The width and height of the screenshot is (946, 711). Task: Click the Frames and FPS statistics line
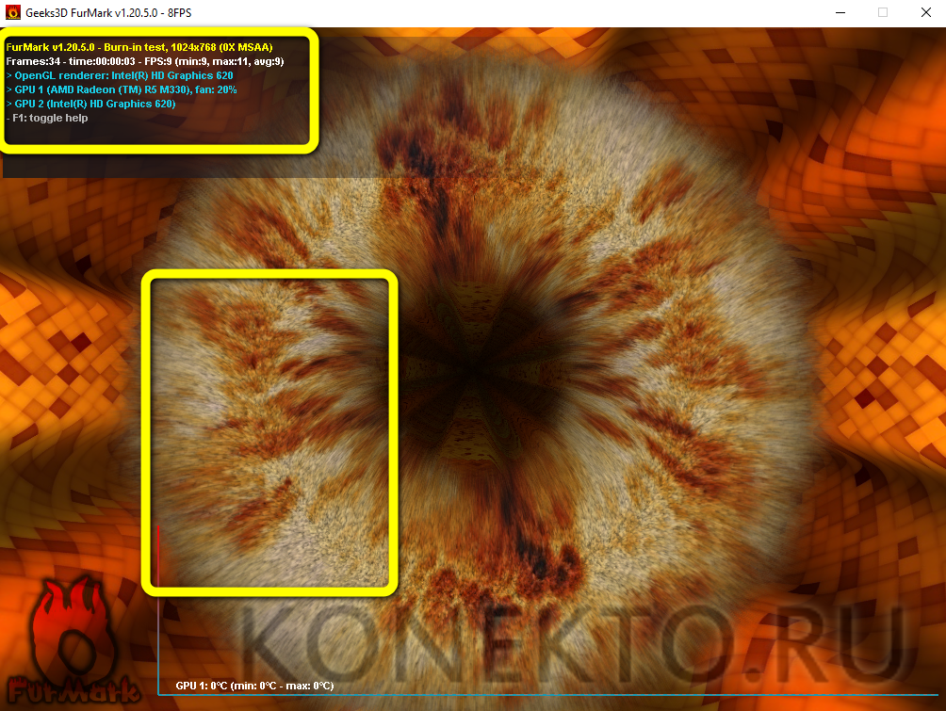145,60
